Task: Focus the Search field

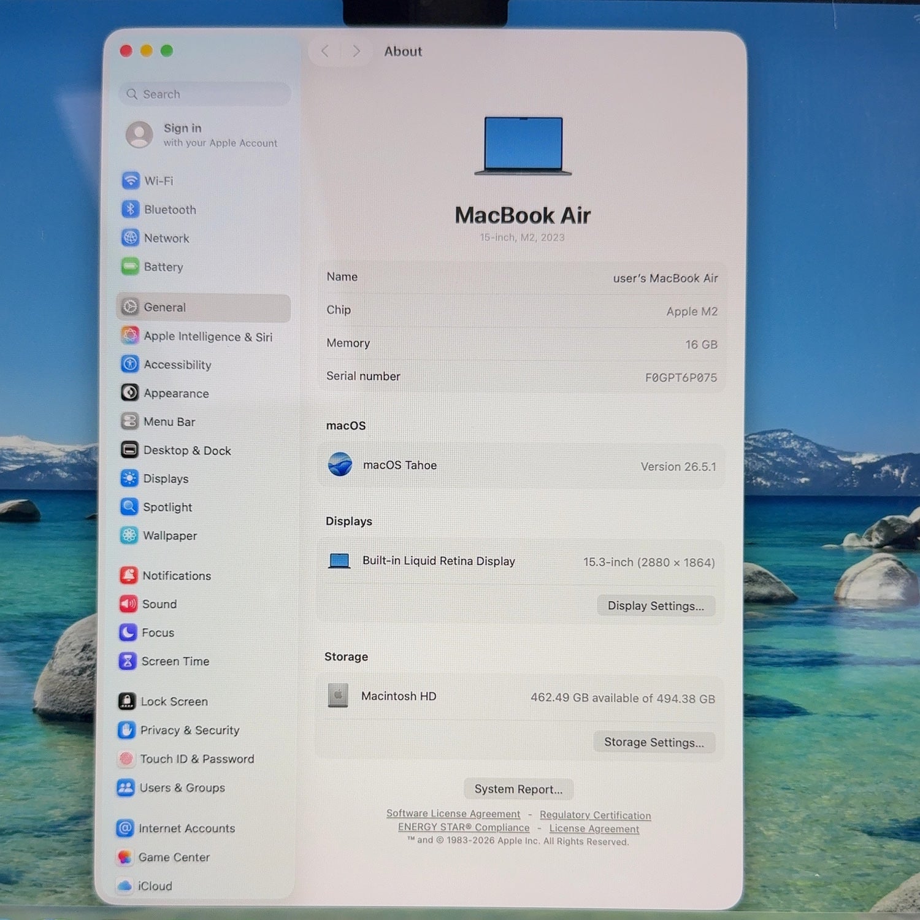Action: click(x=204, y=94)
